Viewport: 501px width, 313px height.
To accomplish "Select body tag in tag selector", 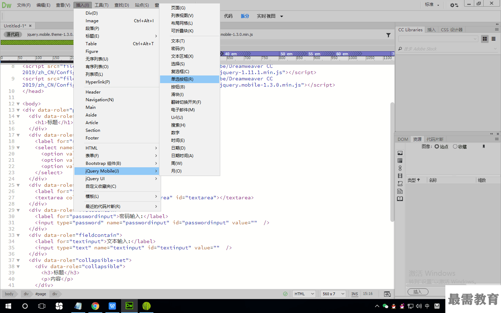I will coord(9,294).
